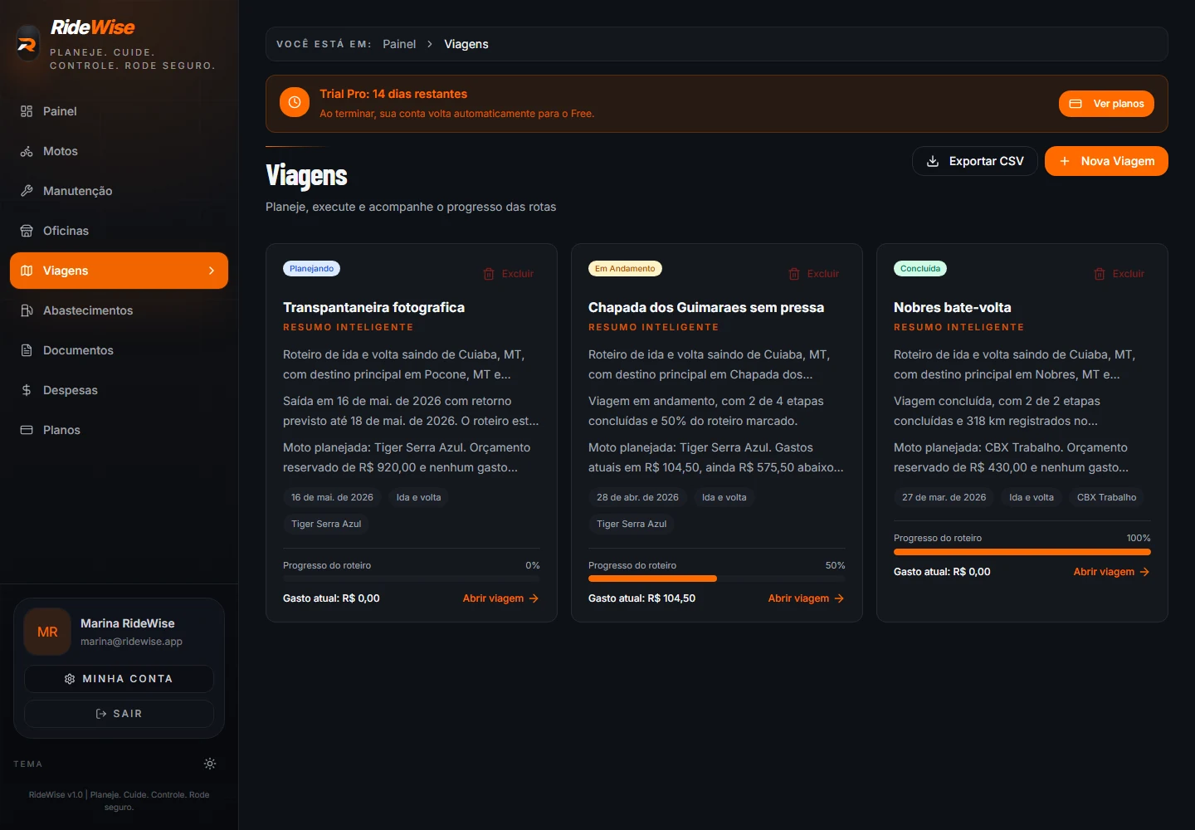
Task: Toggle the theme sun icon
Action: click(210, 764)
